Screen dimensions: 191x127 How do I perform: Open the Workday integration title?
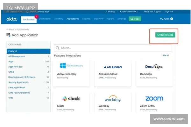pos(104,106)
